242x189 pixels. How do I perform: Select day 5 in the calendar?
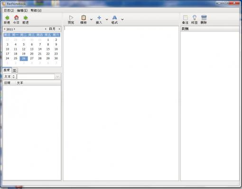24,45
